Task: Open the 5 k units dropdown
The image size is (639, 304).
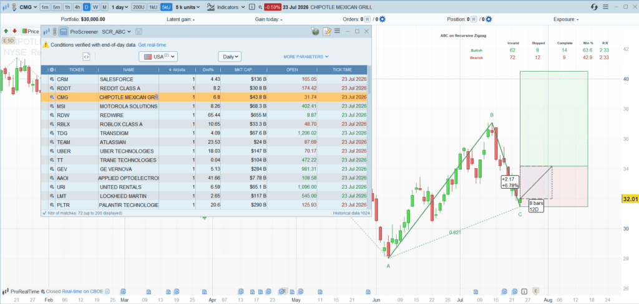Action: pyautogui.click(x=188, y=7)
